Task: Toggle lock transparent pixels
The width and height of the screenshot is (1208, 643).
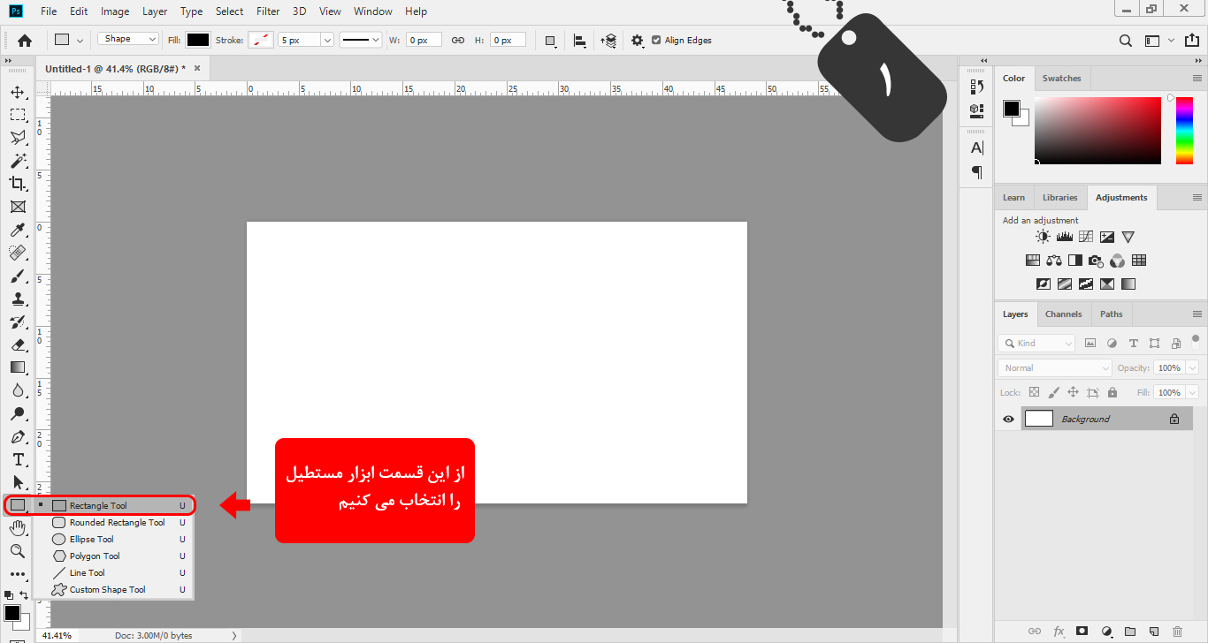Action: pos(1034,392)
